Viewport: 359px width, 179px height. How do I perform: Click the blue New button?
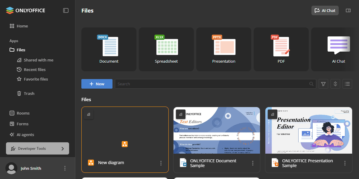point(97,84)
